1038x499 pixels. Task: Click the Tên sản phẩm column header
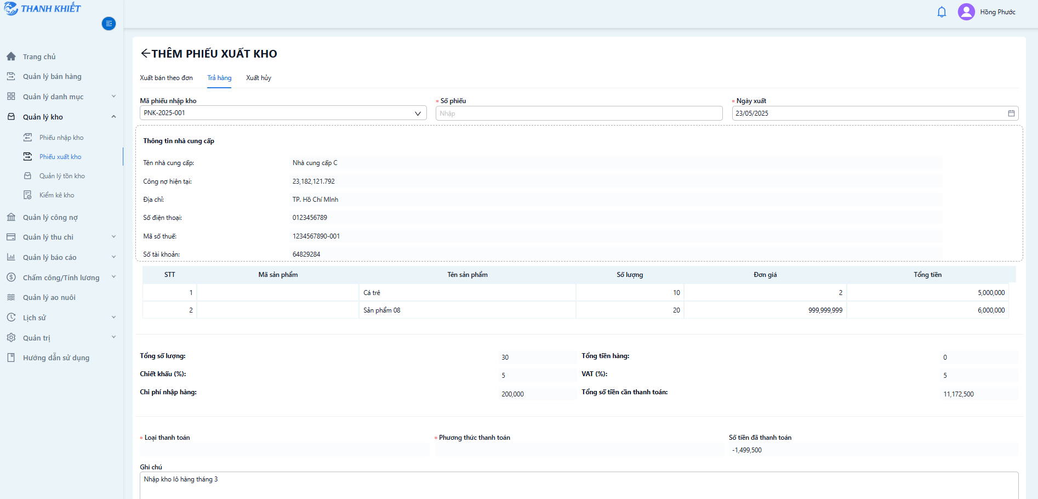467,275
